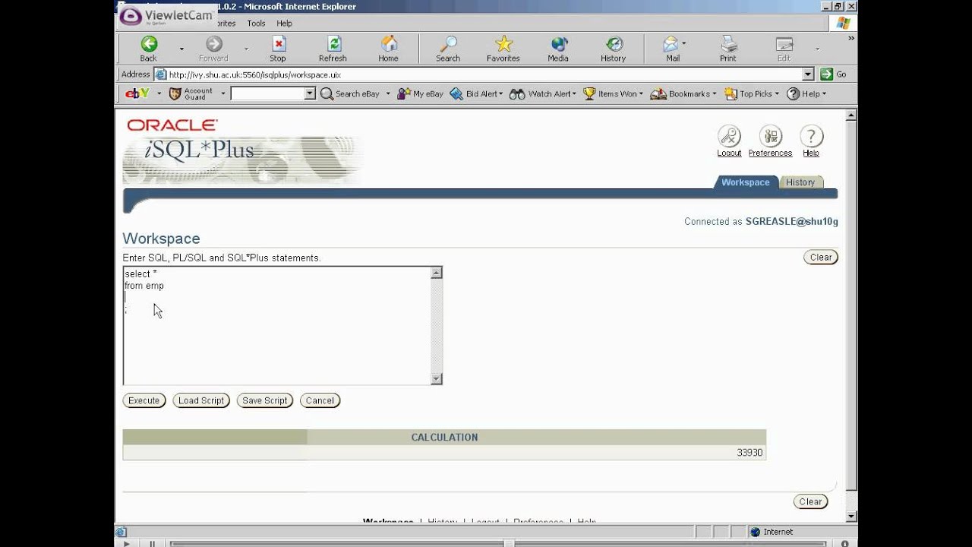
Task: Click the eBay toolbar search field
Action: [x=267, y=93]
